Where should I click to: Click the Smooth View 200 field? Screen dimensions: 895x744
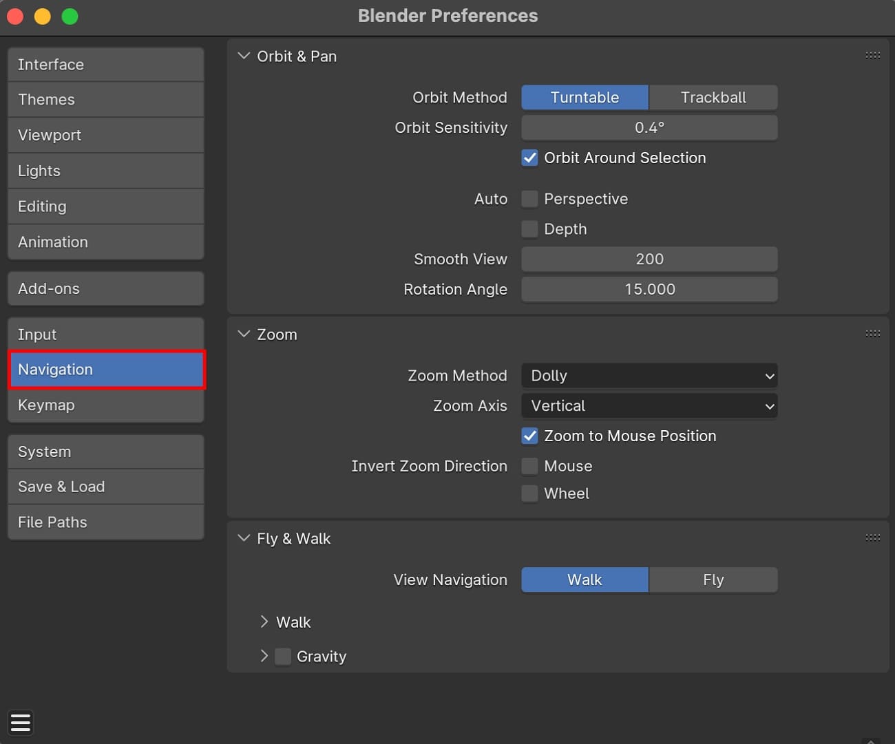649,259
